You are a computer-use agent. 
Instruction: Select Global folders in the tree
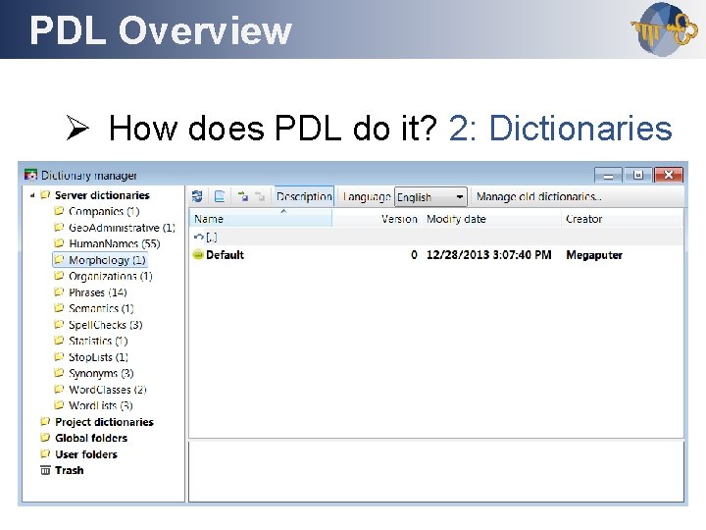(91, 438)
